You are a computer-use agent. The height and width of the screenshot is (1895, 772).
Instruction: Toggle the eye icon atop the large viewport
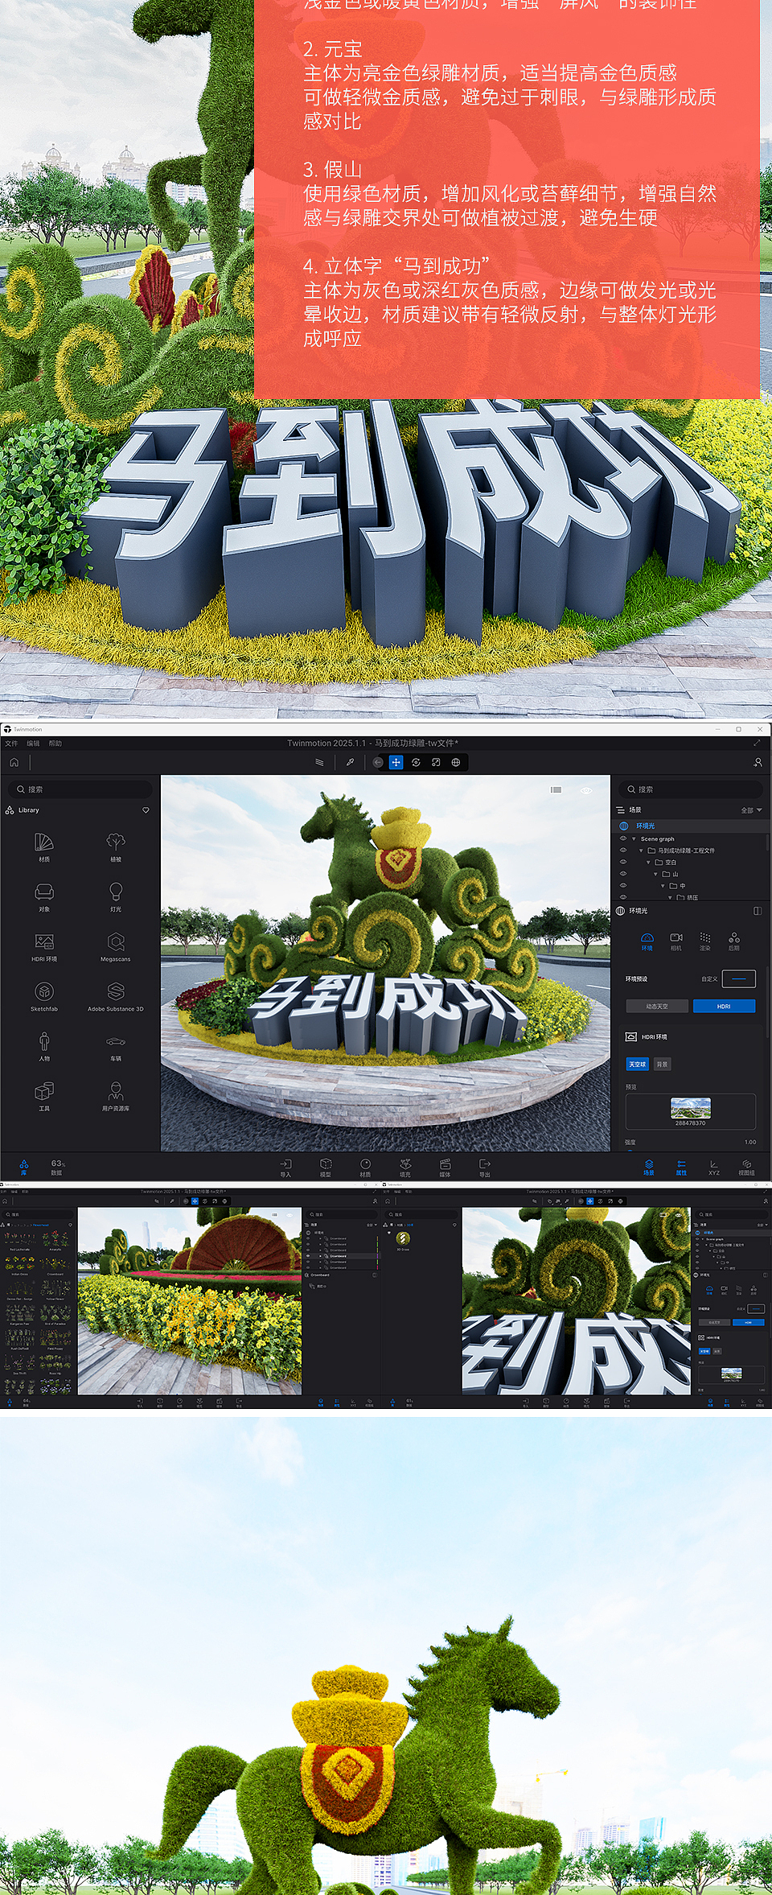[586, 790]
